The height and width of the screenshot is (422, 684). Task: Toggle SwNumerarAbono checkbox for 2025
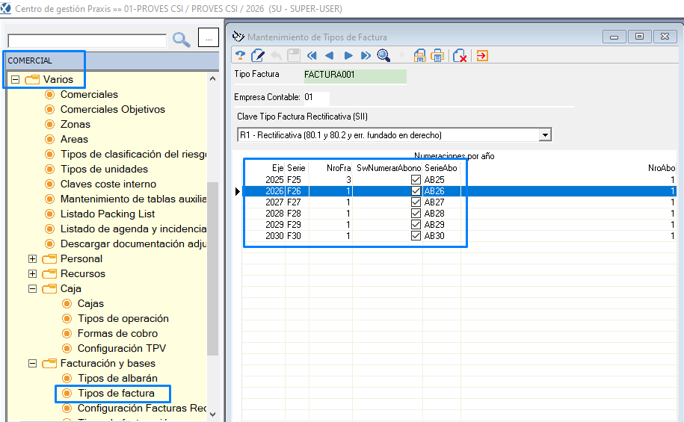pyautogui.click(x=416, y=179)
